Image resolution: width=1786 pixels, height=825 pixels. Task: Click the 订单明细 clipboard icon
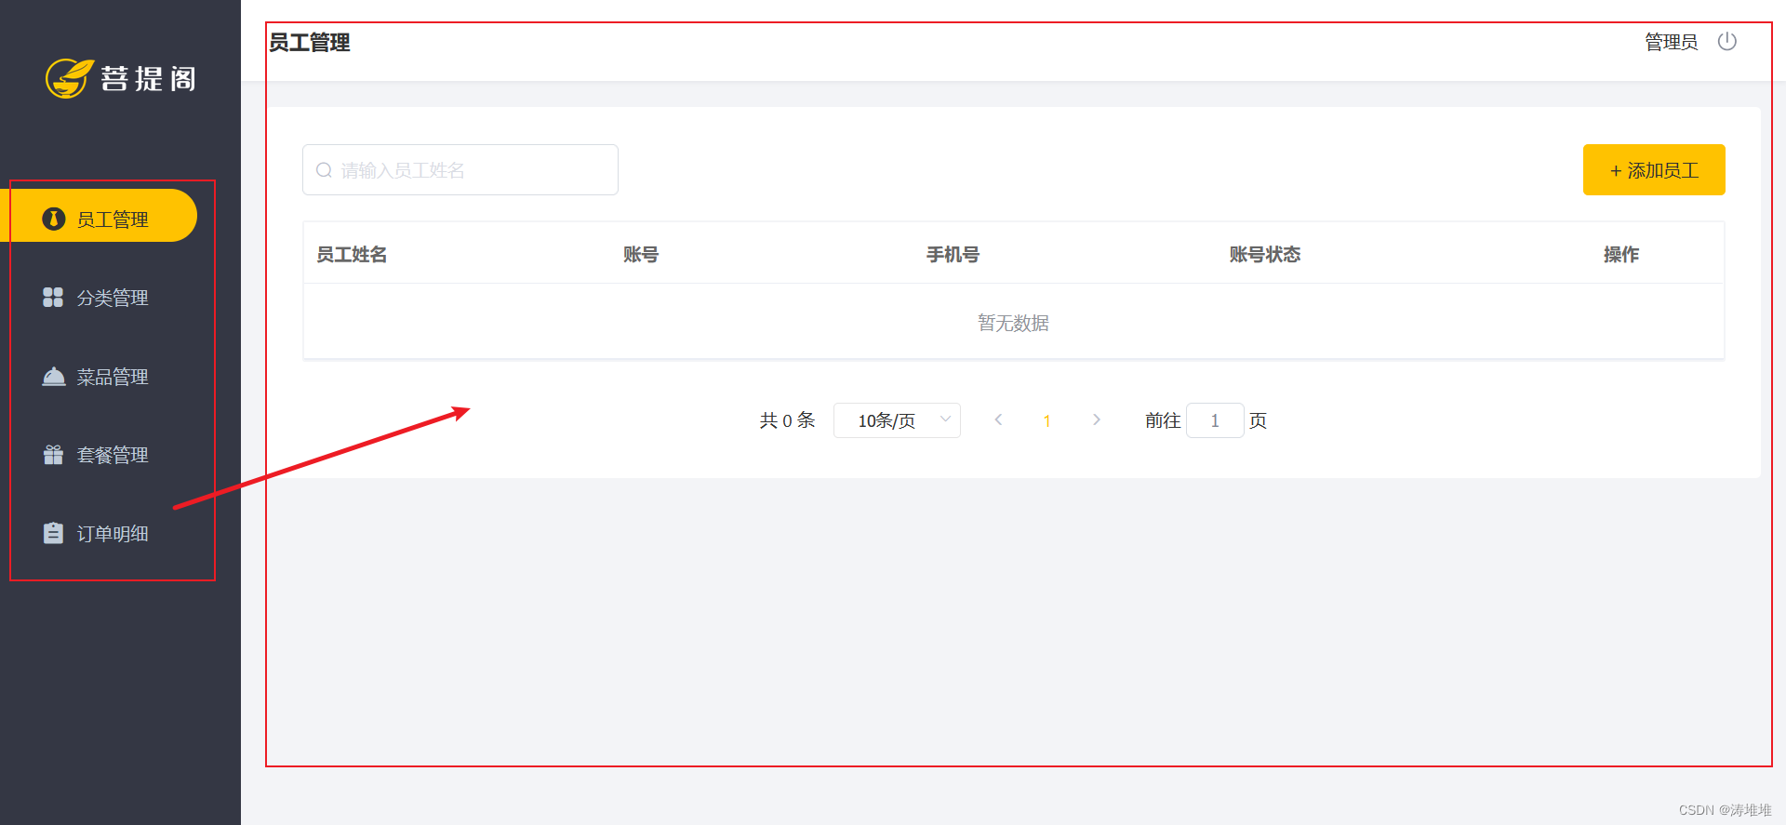(x=53, y=533)
